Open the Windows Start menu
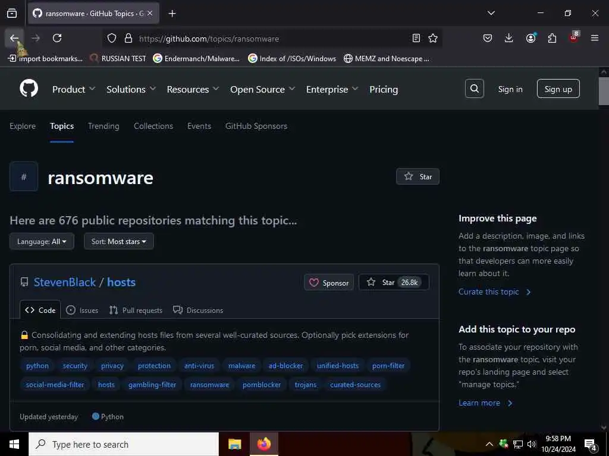609x456 pixels. (x=14, y=444)
